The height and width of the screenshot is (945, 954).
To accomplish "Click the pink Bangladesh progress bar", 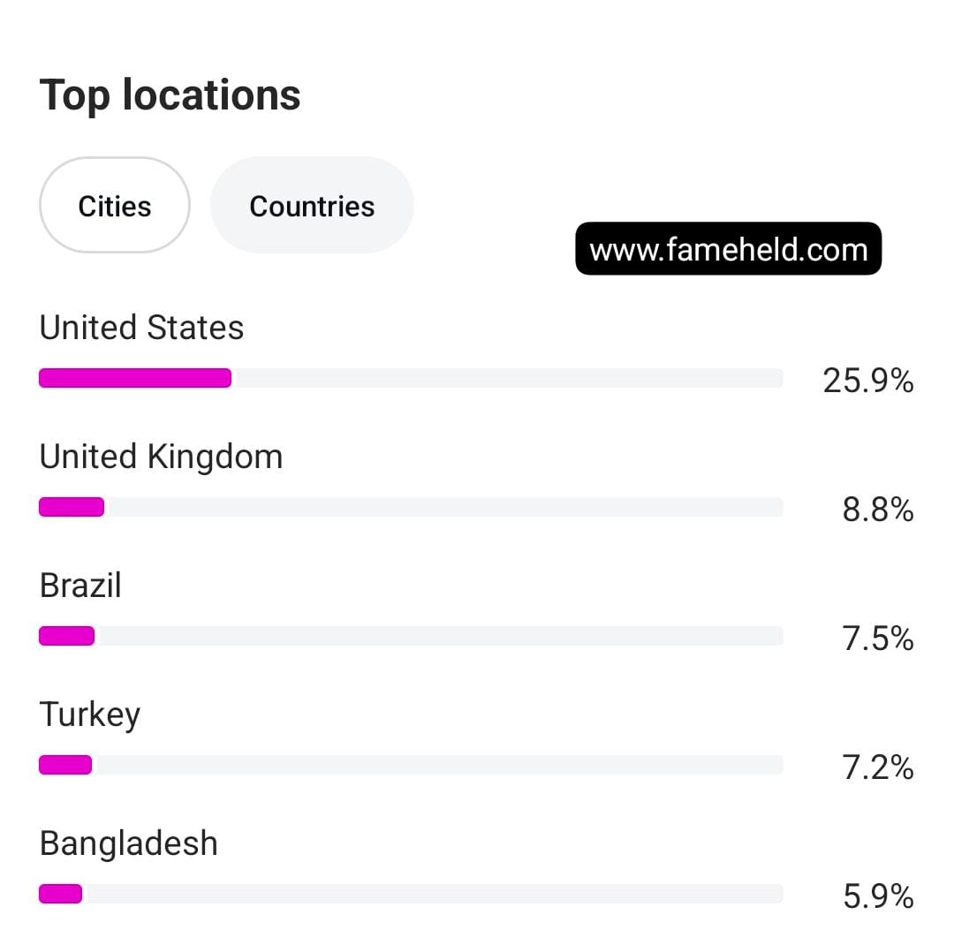I will [x=60, y=894].
